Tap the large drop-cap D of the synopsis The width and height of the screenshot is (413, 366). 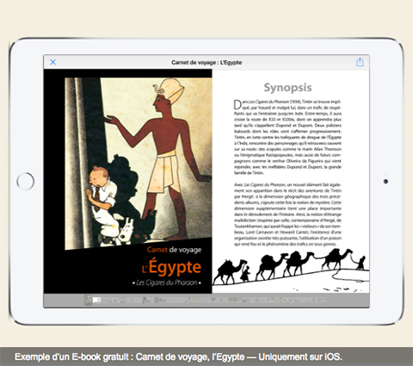pyautogui.click(x=237, y=104)
